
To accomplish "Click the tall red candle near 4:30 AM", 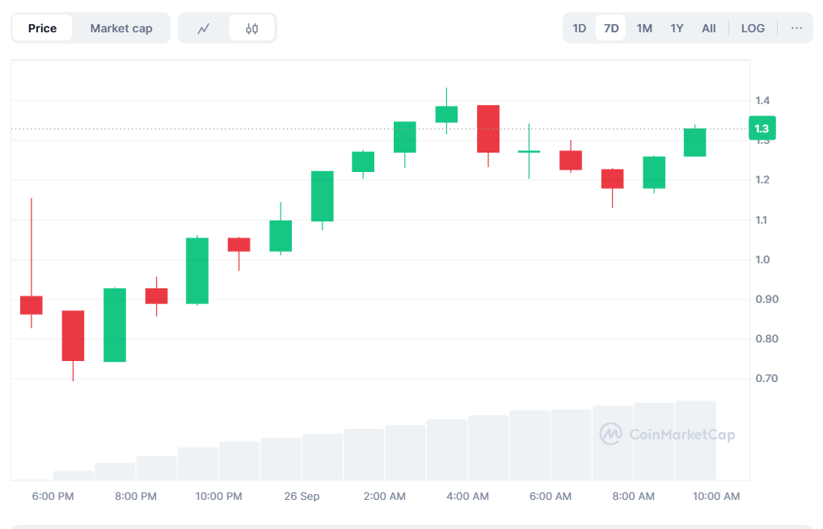I will click(488, 128).
